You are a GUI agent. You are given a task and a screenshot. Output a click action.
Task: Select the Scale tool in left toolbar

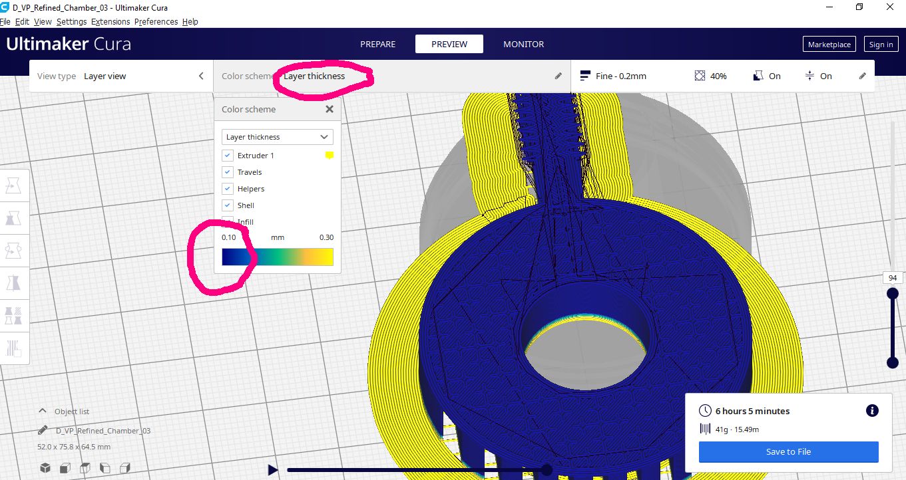pos(13,218)
